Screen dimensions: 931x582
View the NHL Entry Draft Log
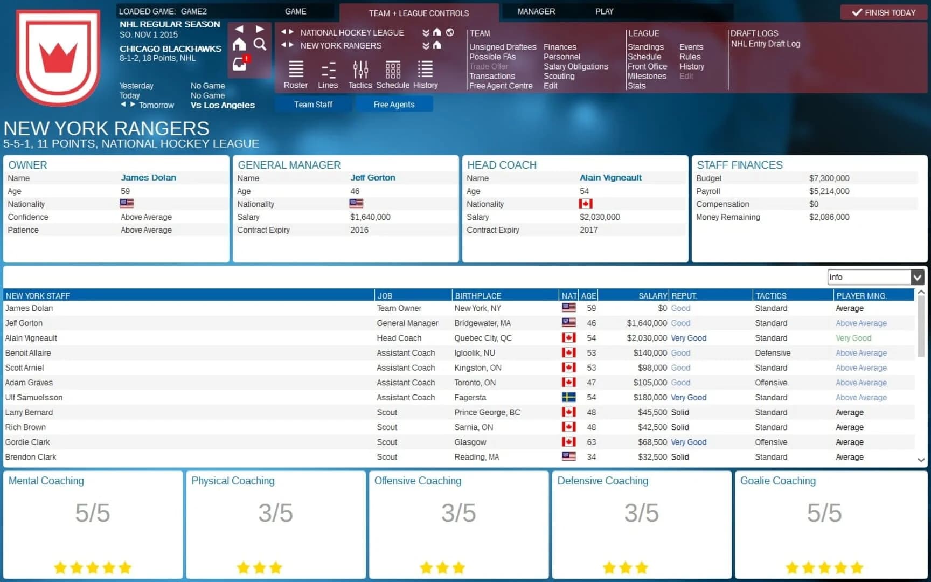766,44
